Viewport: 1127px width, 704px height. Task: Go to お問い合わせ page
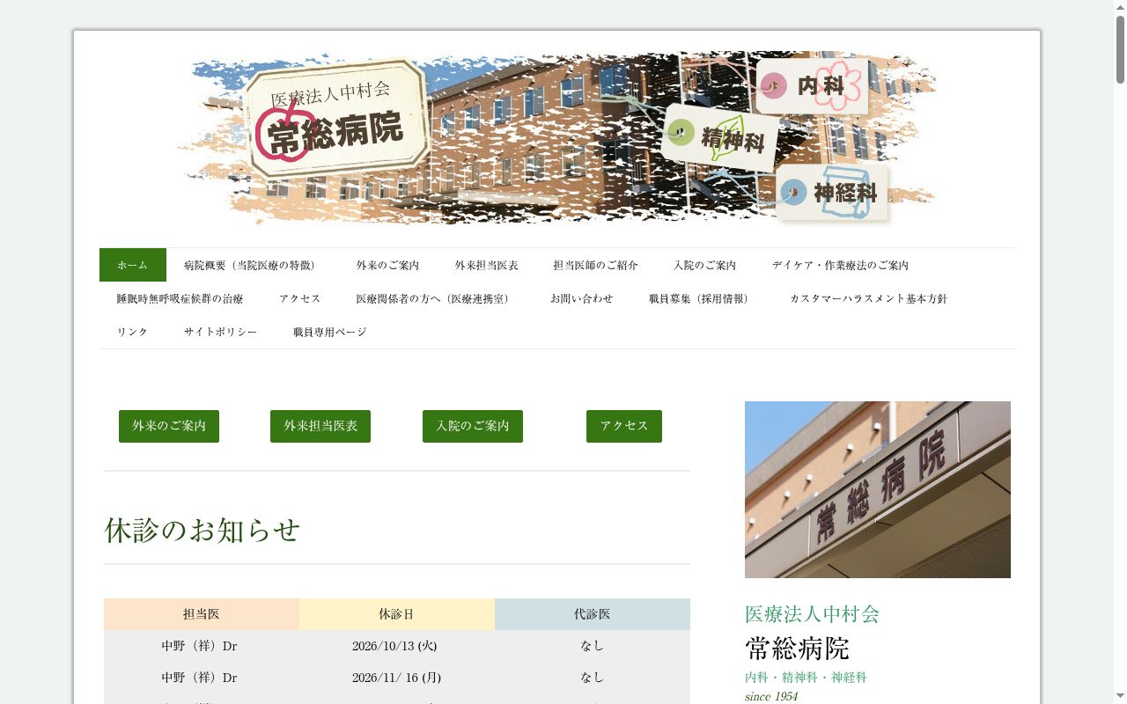[582, 298]
